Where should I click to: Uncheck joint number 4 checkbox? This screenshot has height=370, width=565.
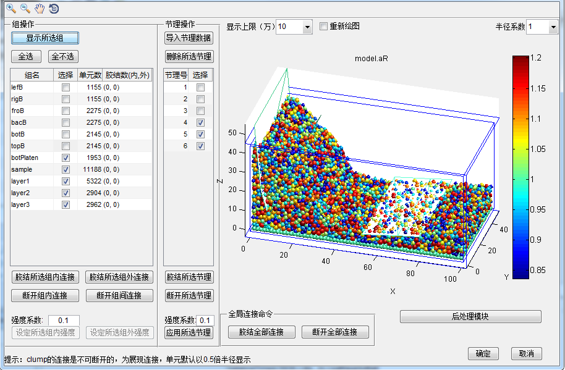[200, 123]
